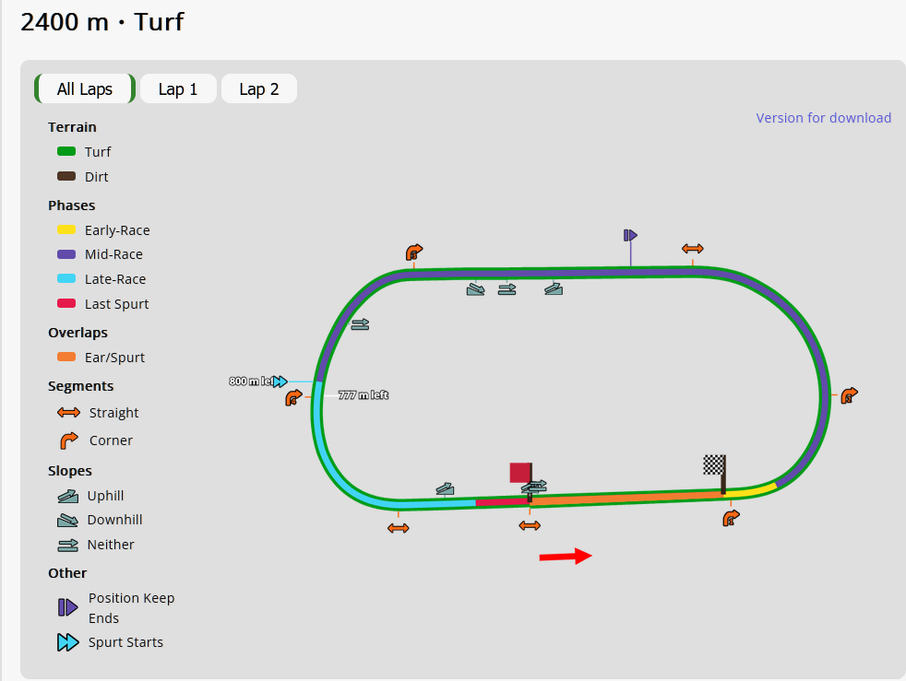Click the corner marker on the track's right-hand bend
The width and height of the screenshot is (906, 681).
coord(849,395)
